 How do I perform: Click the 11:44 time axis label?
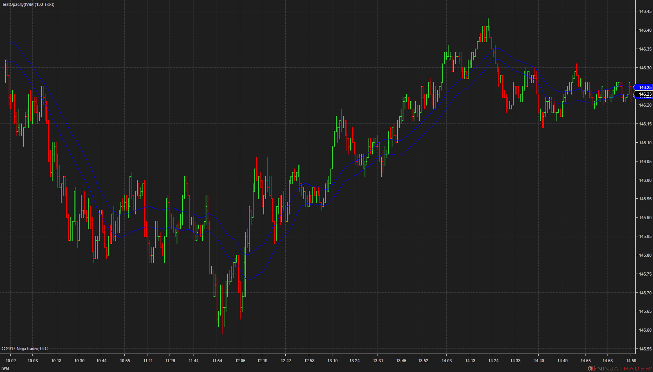pos(193,361)
